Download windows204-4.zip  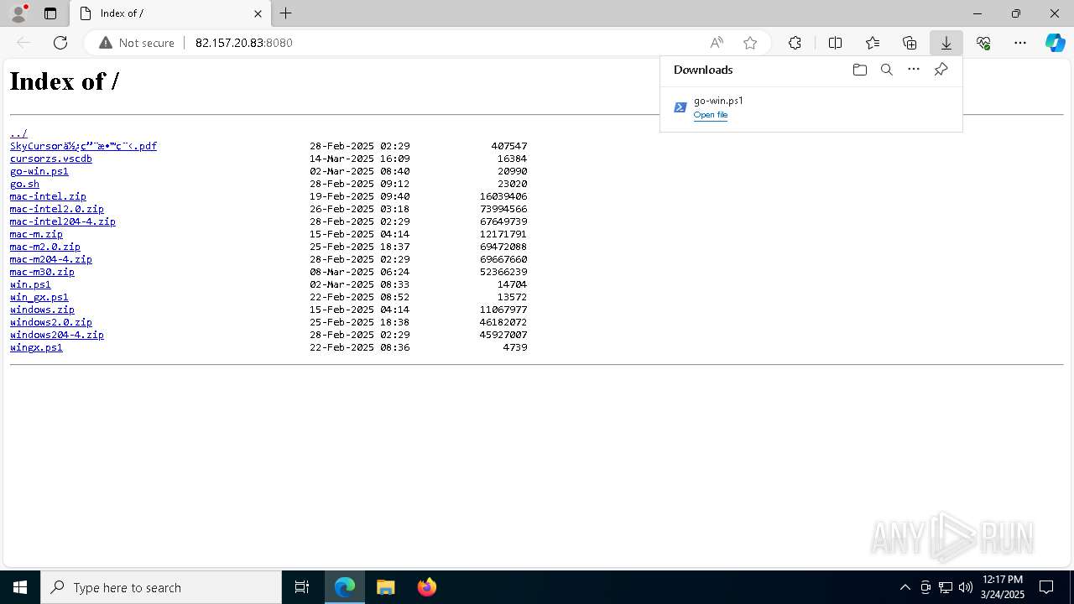click(57, 335)
